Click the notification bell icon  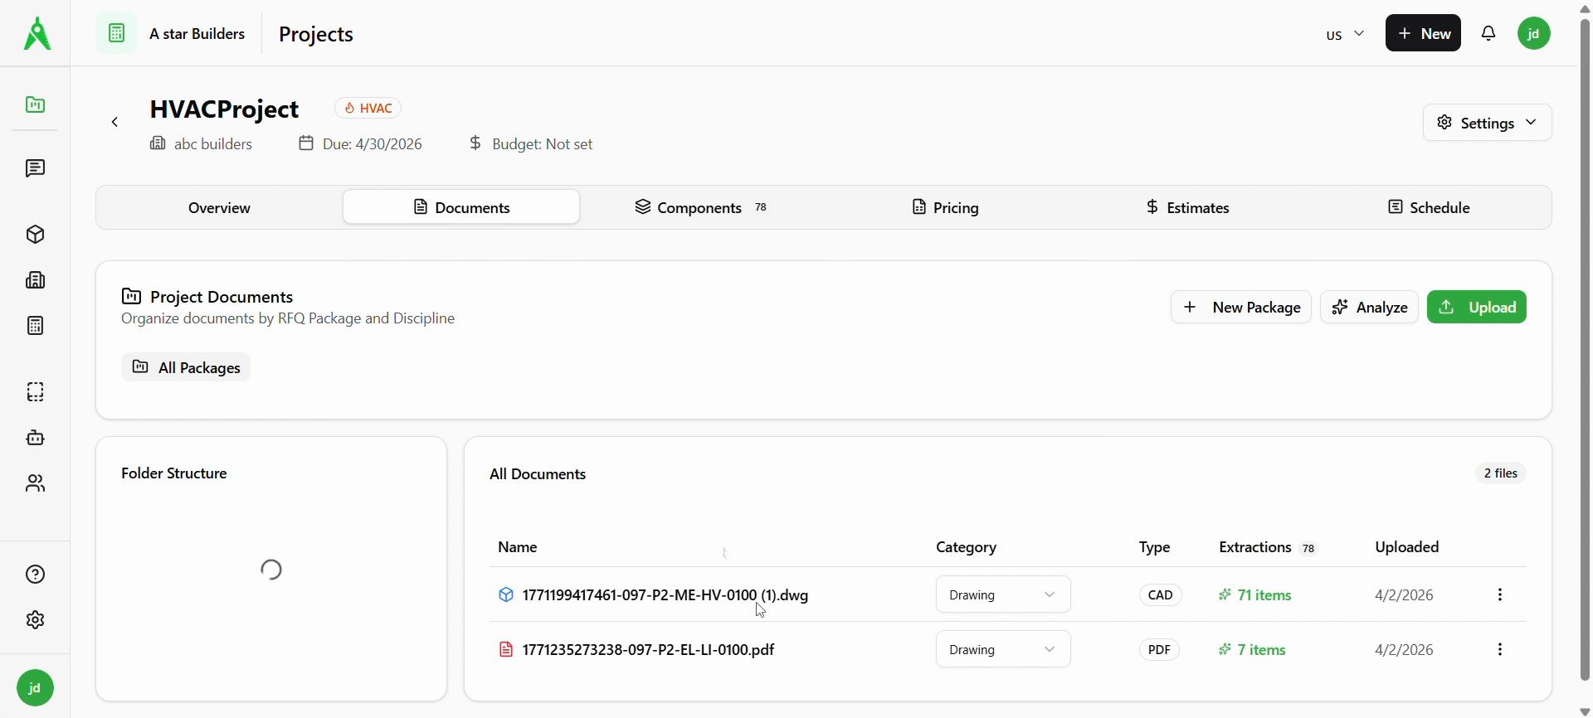tap(1489, 33)
